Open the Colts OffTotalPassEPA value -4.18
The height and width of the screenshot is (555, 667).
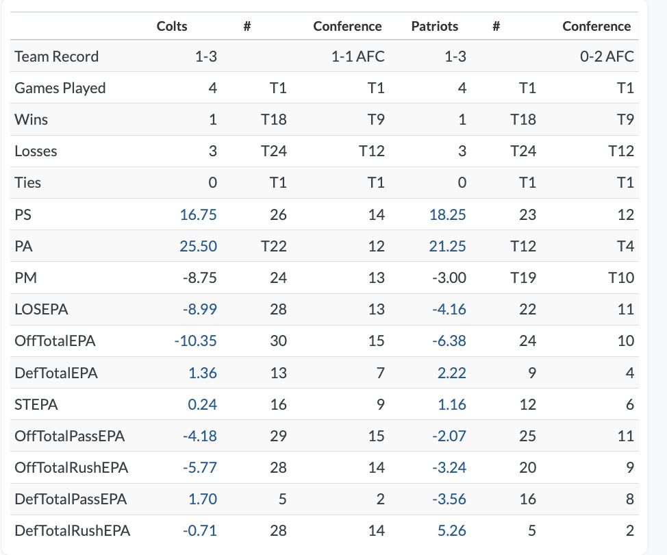(x=200, y=436)
